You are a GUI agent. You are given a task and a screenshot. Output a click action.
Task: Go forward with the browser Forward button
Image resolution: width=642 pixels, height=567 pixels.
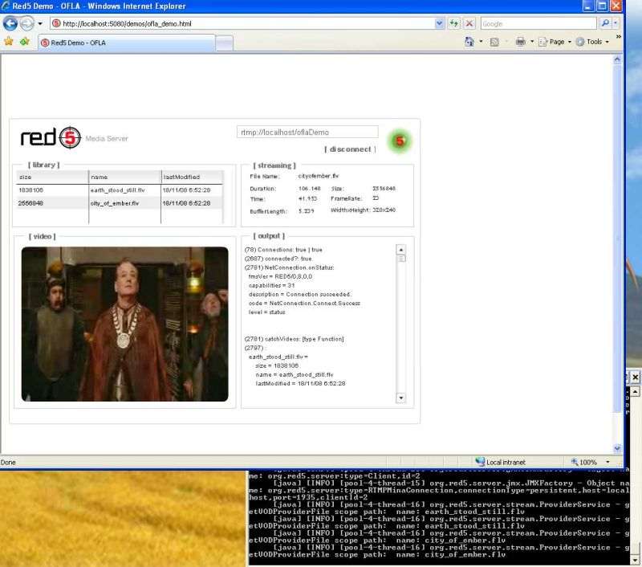click(x=27, y=24)
